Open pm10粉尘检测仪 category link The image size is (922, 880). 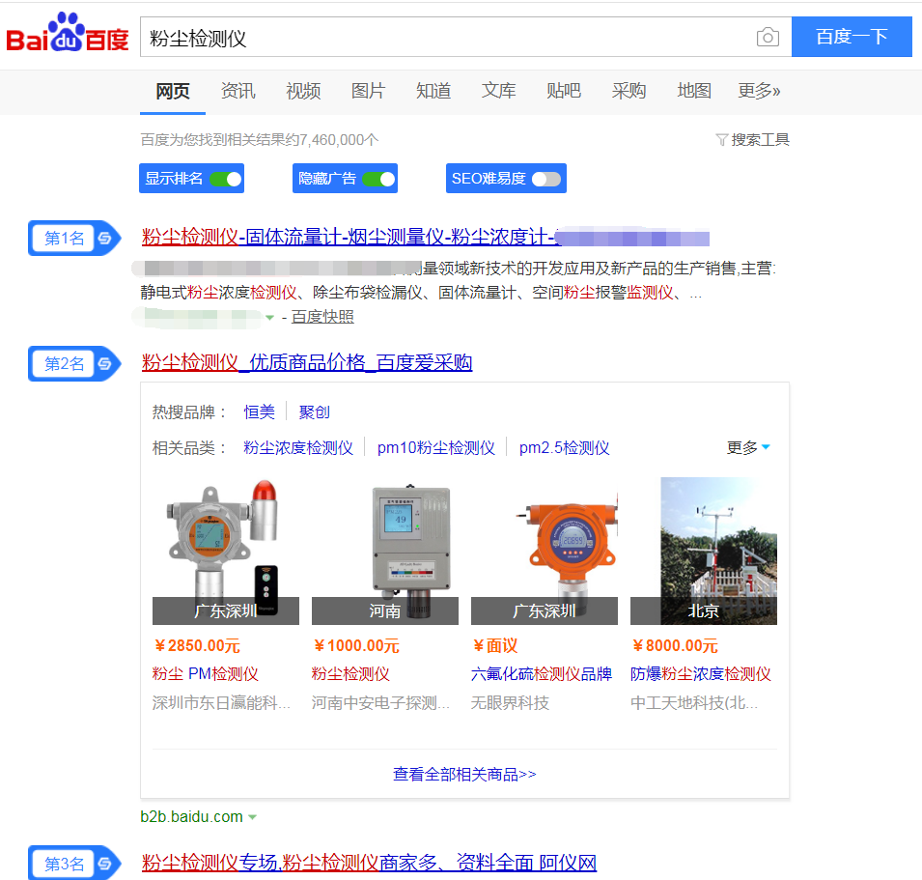436,447
